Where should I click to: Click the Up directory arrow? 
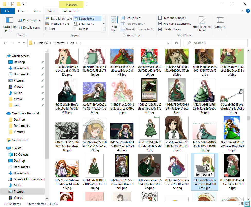click(24, 43)
